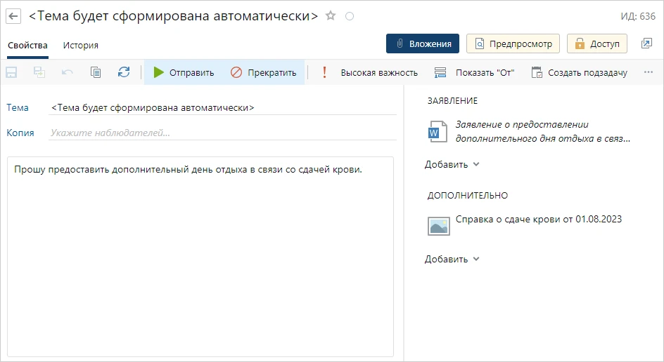Switch to the История tab
This screenshot has width=664, height=362.
pos(81,45)
